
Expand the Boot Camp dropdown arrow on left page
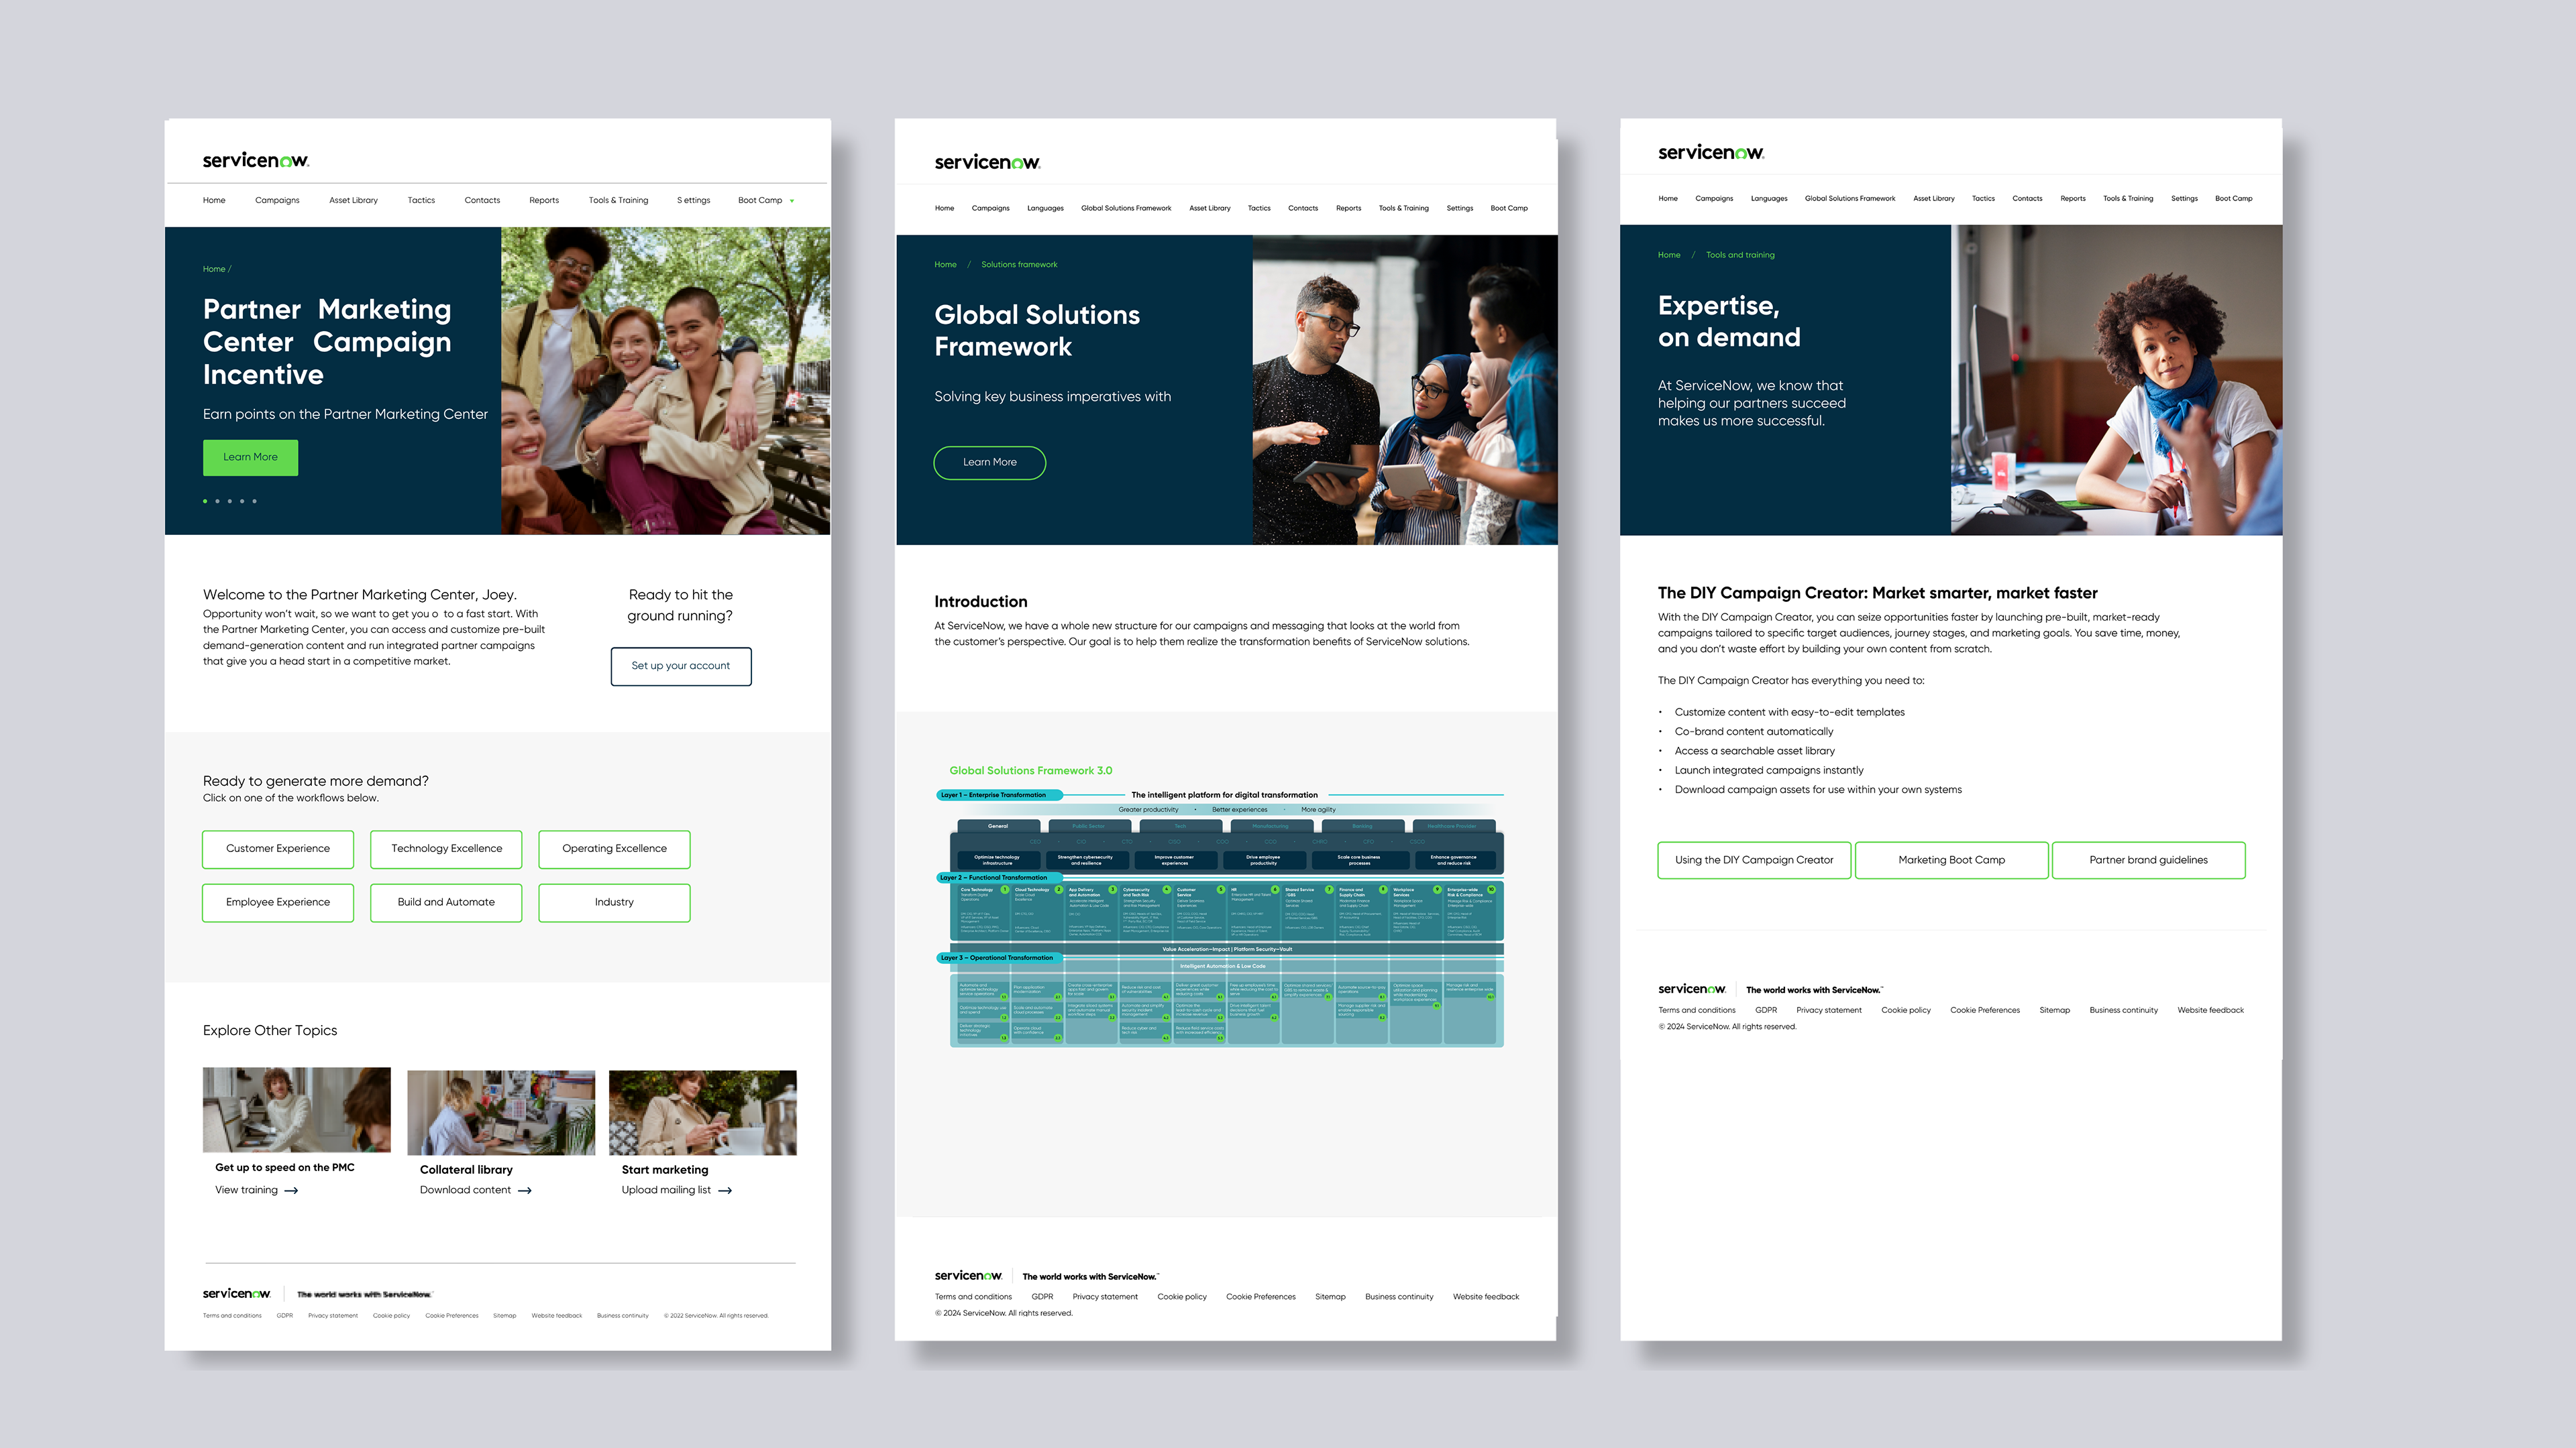[792, 201]
